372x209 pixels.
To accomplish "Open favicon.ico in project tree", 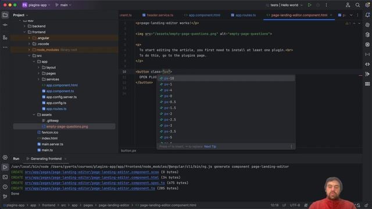I will 50,132.
